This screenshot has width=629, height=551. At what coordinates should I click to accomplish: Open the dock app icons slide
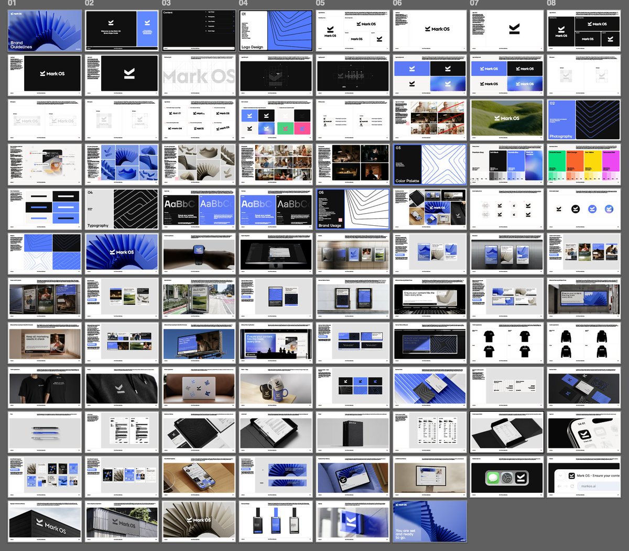pos(507,476)
